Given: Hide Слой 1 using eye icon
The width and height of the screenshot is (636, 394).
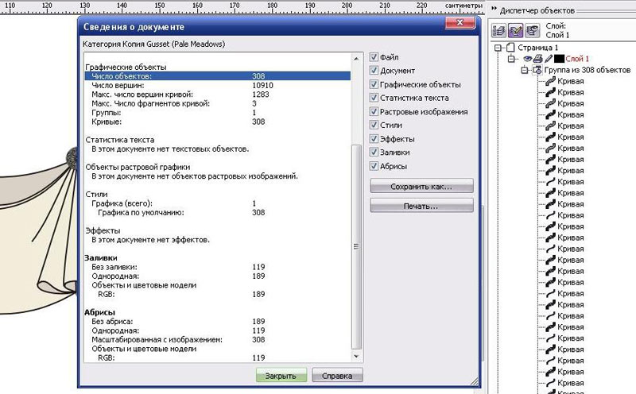Looking at the screenshot, I should [x=526, y=59].
